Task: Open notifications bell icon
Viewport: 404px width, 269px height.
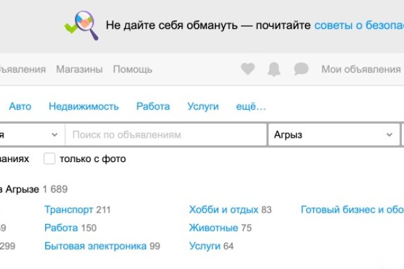Action: [274, 69]
